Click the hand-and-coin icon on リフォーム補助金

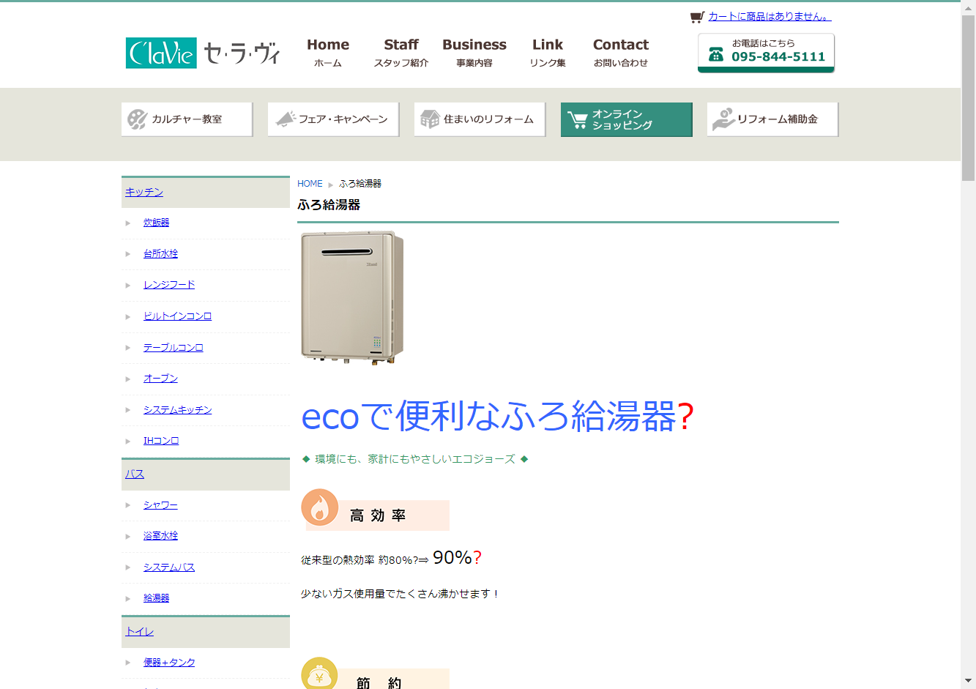click(723, 119)
